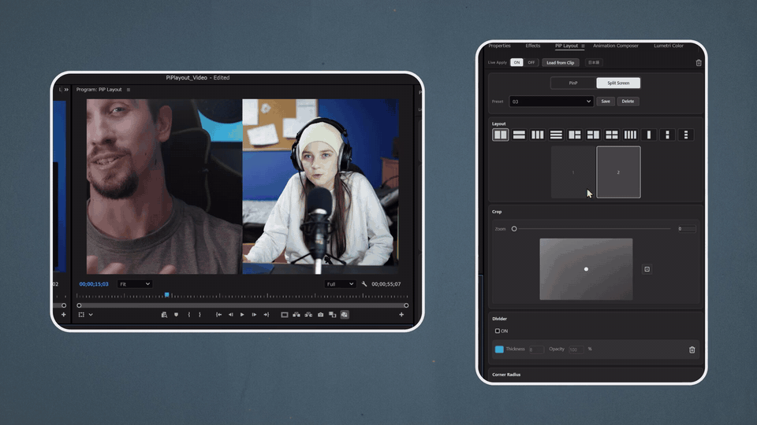Click the blue Divider color swatch
This screenshot has height=425, width=757.
[x=499, y=349]
